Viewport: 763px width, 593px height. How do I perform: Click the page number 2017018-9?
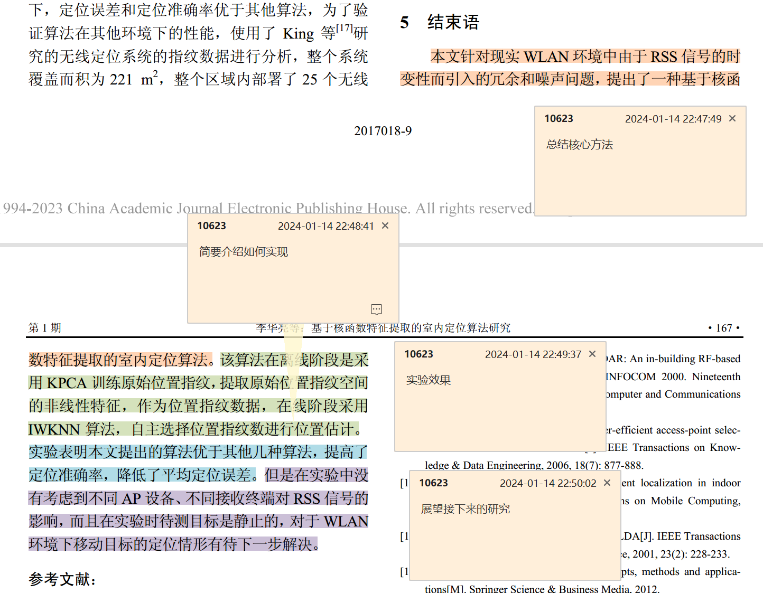[383, 131]
